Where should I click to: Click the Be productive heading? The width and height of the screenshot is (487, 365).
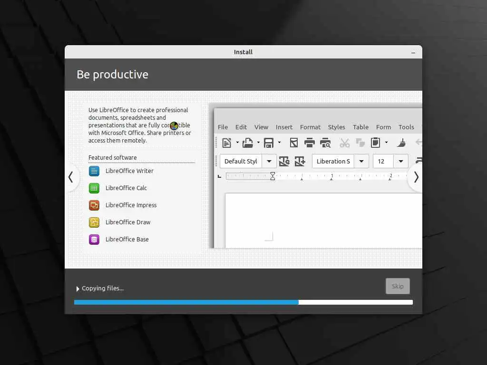(112, 75)
